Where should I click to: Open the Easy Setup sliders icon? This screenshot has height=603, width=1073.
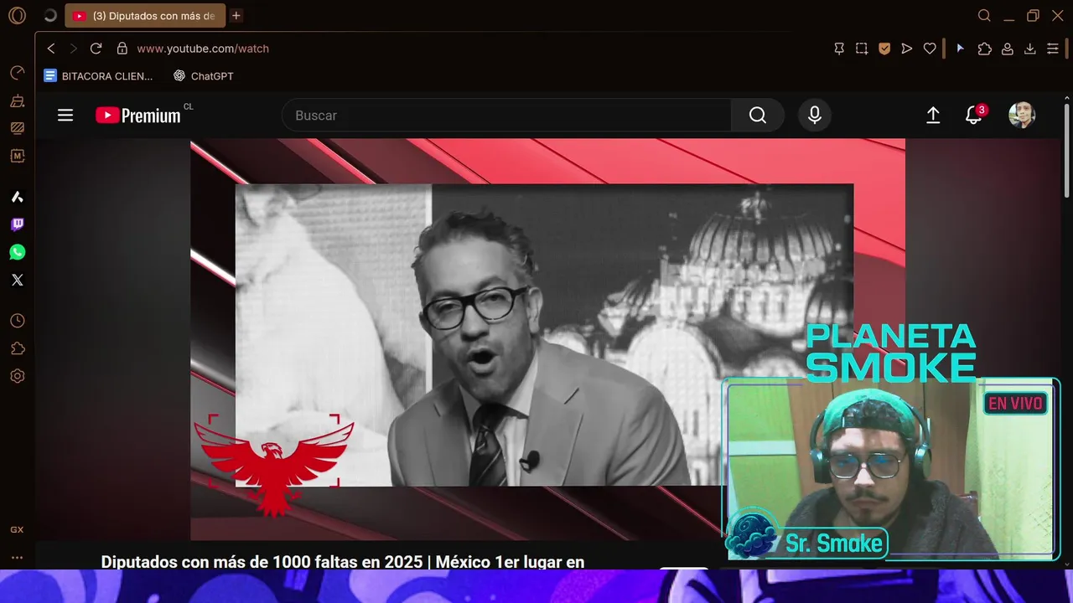(x=1053, y=49)
